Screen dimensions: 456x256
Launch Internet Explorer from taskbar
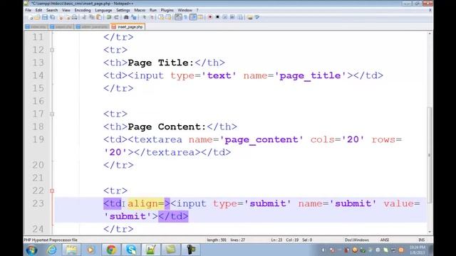(x=52, y=250)
